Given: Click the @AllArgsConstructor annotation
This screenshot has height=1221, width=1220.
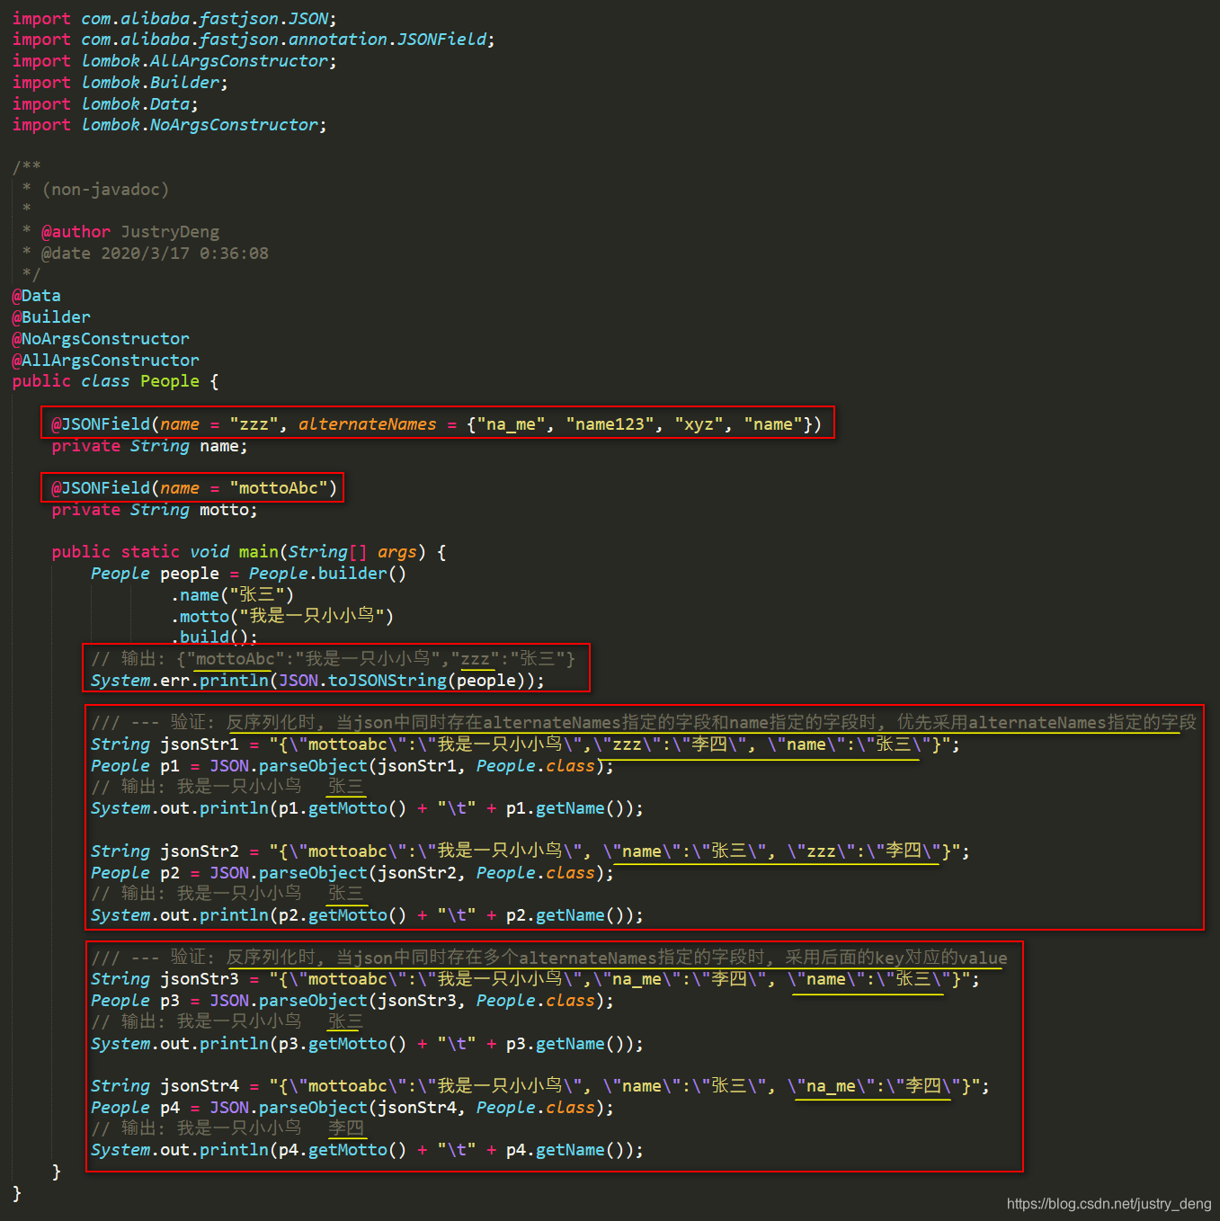Looking at the screenshot, I should [x=105, y=360].
